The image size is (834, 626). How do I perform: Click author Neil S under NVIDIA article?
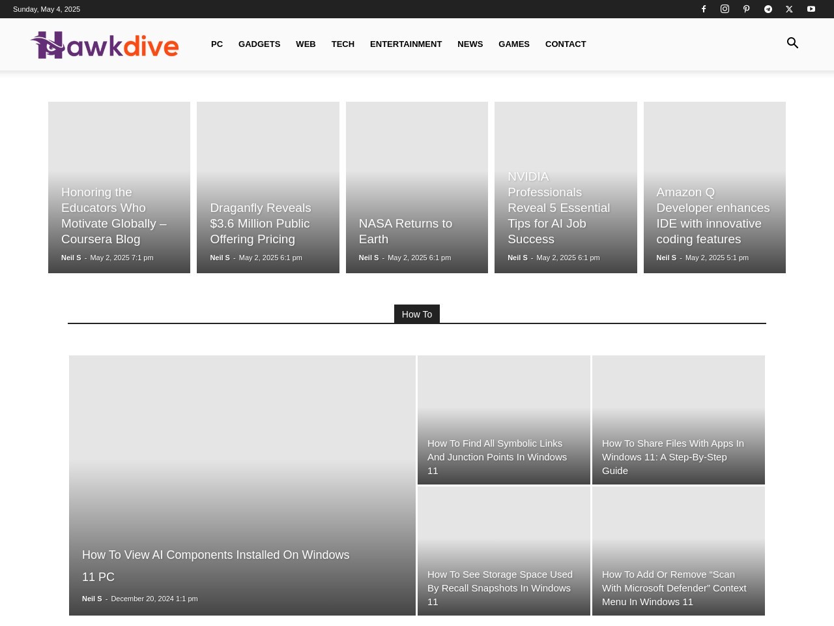517,258
